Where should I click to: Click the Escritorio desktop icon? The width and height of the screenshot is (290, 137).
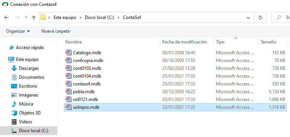point(14,86)
